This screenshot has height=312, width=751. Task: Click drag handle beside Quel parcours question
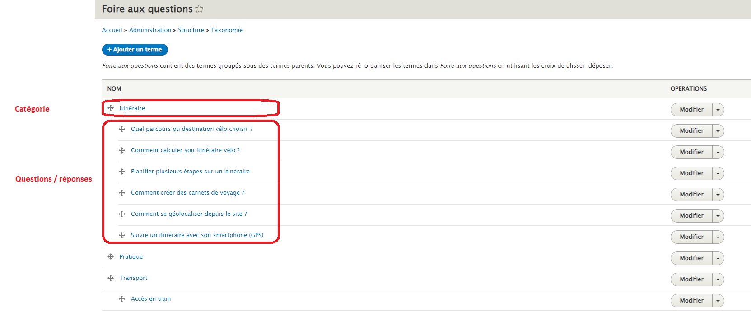pyautogui.click(x=122, y=129)
